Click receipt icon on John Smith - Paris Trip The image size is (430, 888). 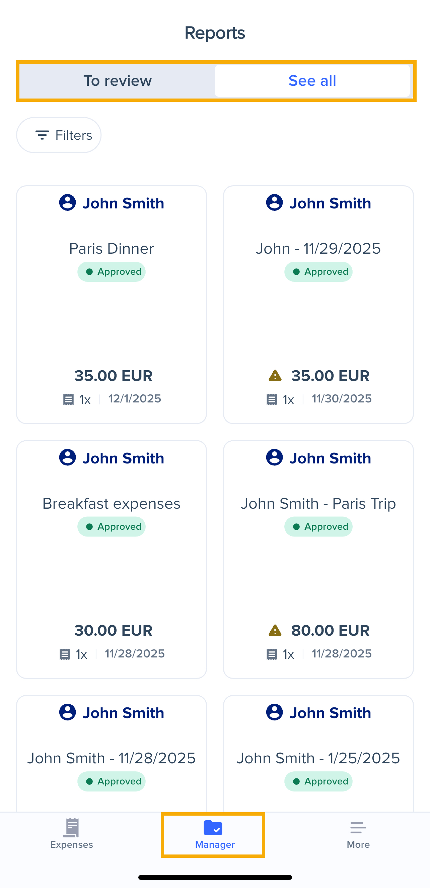click(272, 654)
